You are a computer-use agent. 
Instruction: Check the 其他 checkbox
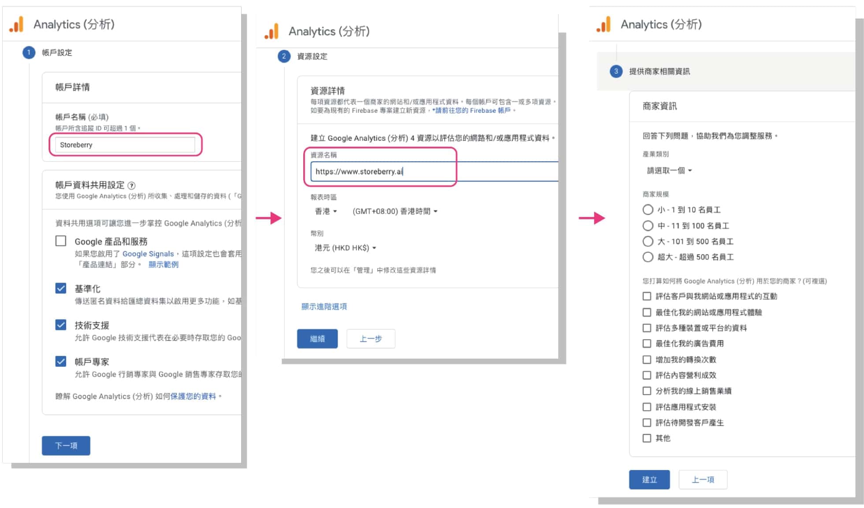647,438
